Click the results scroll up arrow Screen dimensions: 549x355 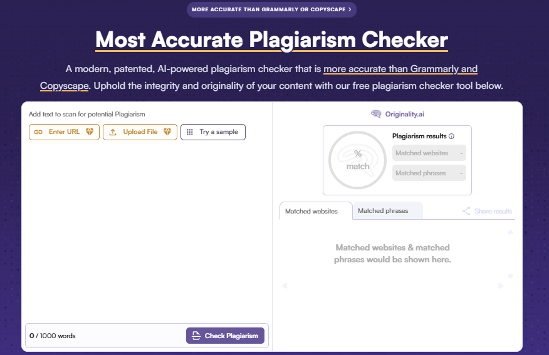511,232
